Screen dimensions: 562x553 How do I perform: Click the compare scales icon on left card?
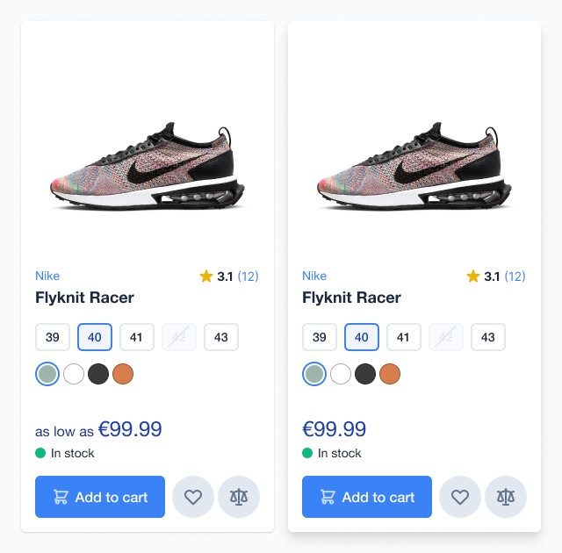[x=239, y=497]
